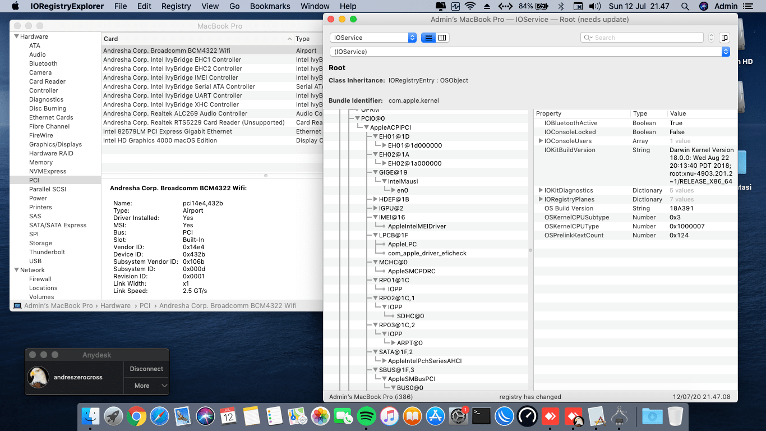Open Maps from the Dock
The image size is (766, 431).
pyautogui.click(x=297, y=416)
